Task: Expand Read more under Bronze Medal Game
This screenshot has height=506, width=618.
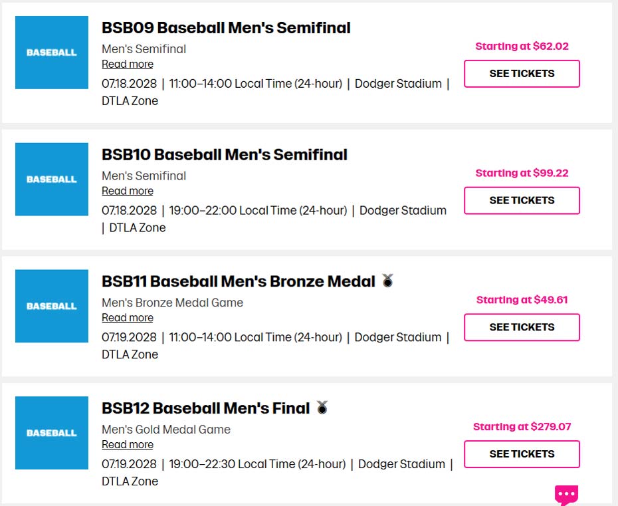Action: 128,318
